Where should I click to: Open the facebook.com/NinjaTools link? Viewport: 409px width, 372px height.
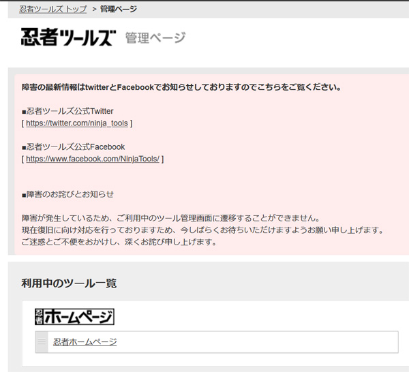point(93,159)
